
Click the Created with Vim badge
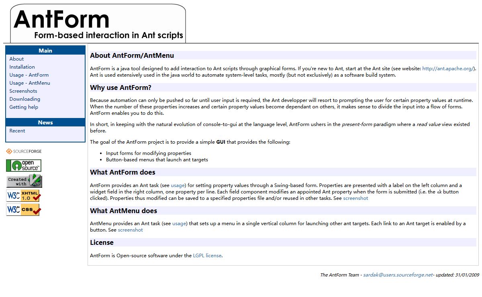click(x=23, y=181)
